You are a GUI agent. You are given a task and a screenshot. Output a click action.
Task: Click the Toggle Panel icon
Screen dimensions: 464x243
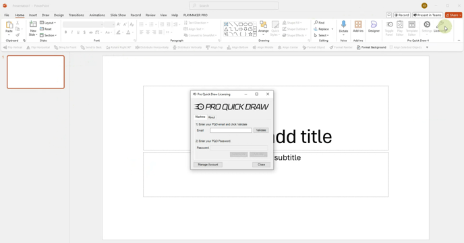pos(389,24)
